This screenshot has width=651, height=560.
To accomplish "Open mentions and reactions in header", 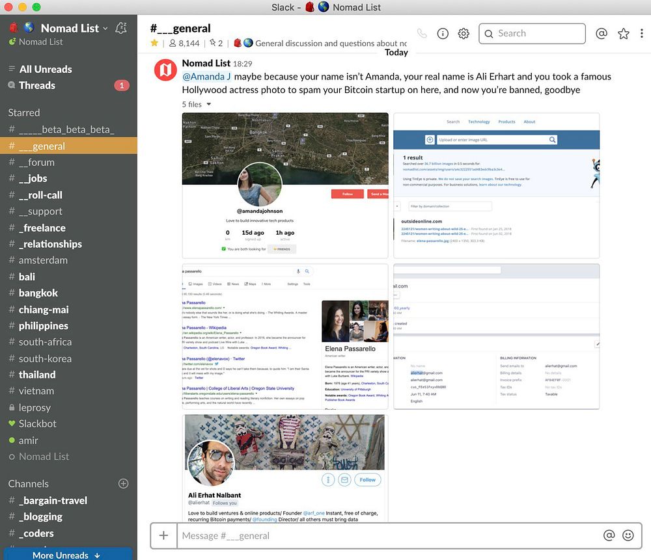I will (x=601, y=34).
